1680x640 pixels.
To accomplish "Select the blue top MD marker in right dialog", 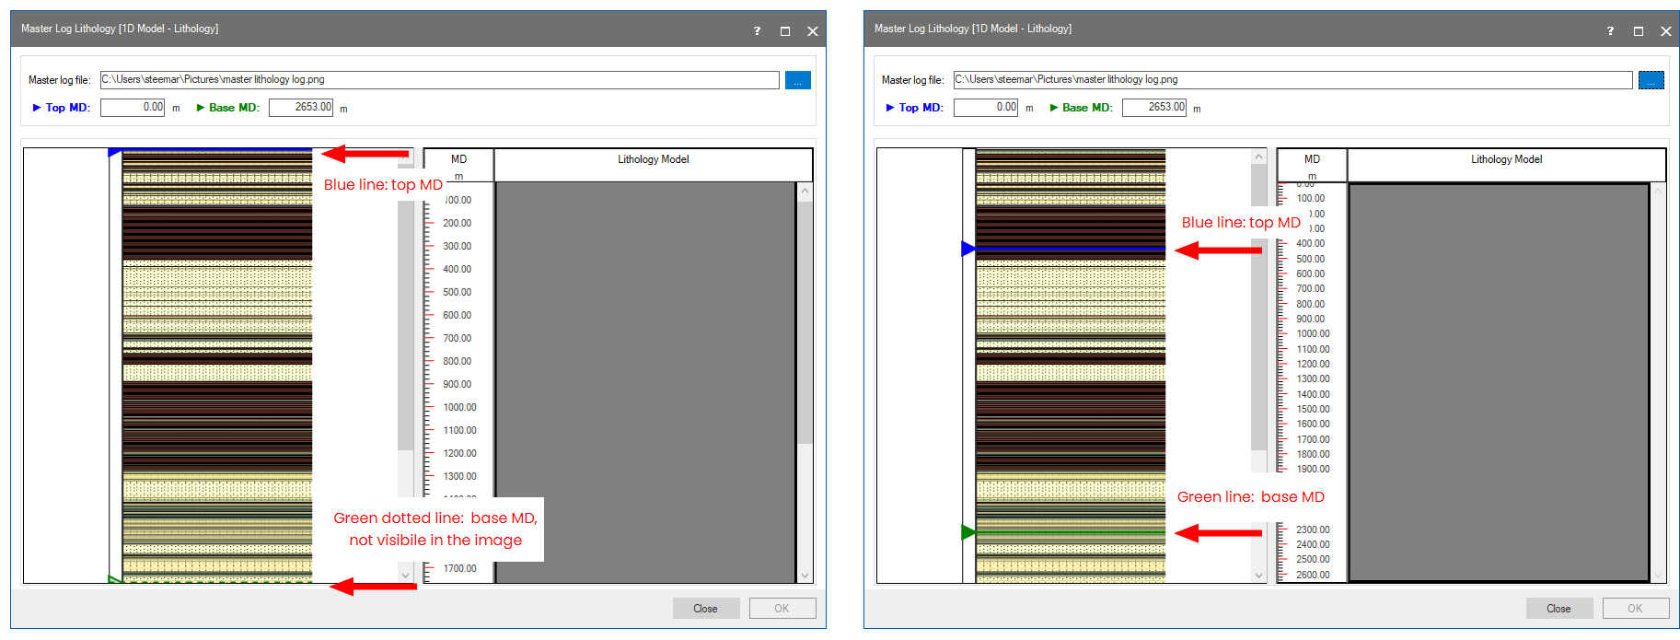I will (968, 249).
